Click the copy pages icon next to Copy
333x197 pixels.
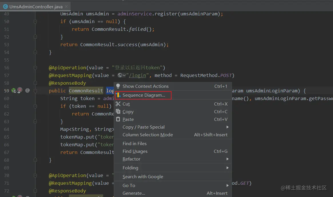[x=118, y=111]
